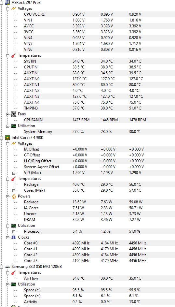Select the AVCC voltage row
Screen dimensions: 175x307
[99, 26]
